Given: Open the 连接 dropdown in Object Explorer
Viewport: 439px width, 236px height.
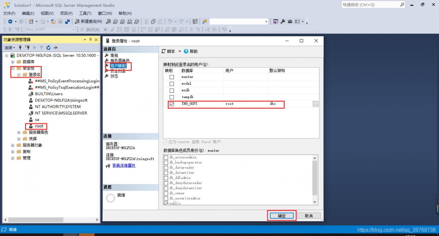Looking at the screenshot, I should tap(10, 48).
